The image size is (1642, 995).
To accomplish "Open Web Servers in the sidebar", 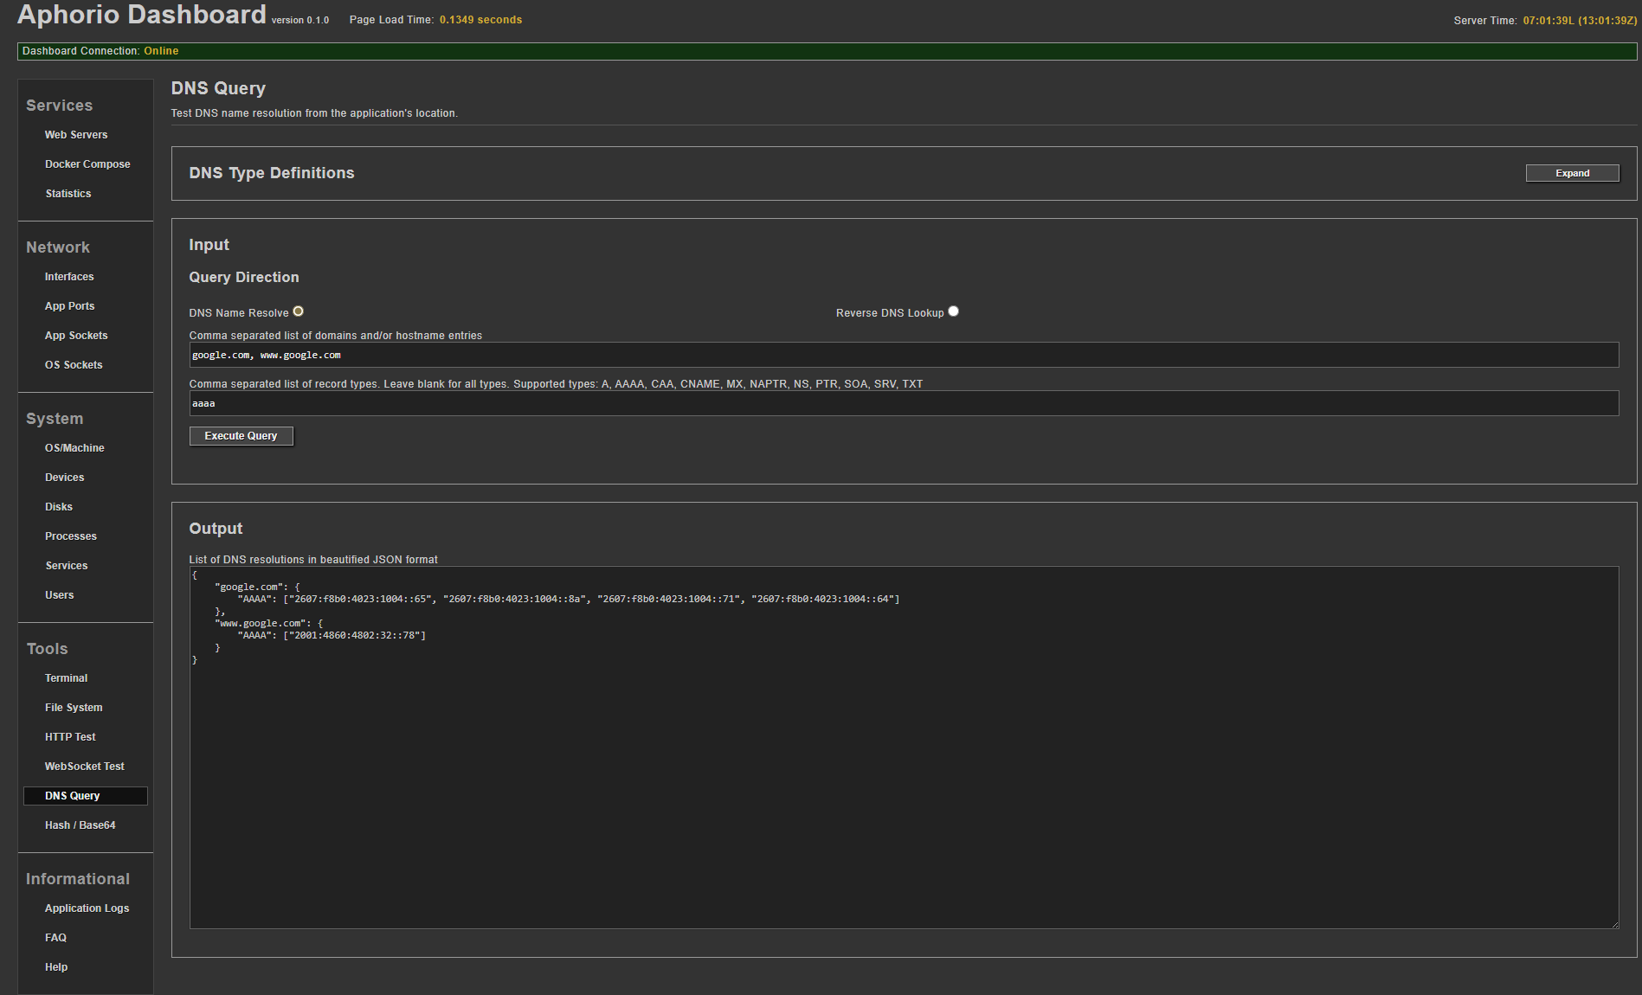I will click(76, 135).
